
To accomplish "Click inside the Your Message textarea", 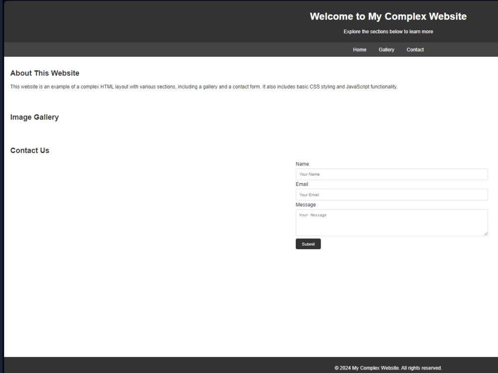I will (391, 223).
